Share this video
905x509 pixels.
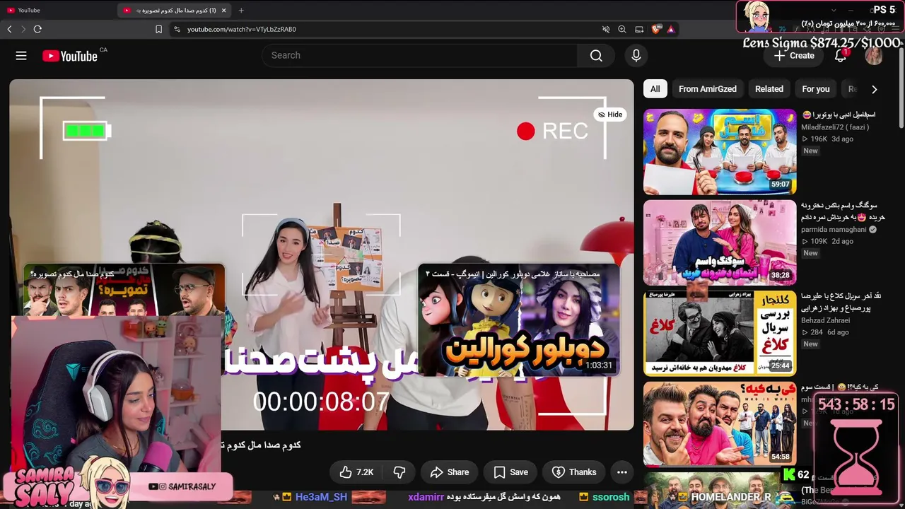point(449,472)
